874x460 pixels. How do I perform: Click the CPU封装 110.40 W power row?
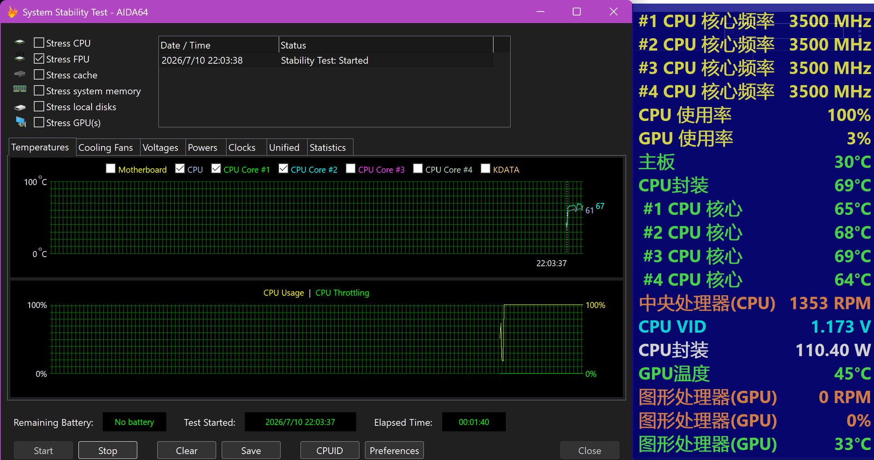pyautogui.click(x=754, y=350)
